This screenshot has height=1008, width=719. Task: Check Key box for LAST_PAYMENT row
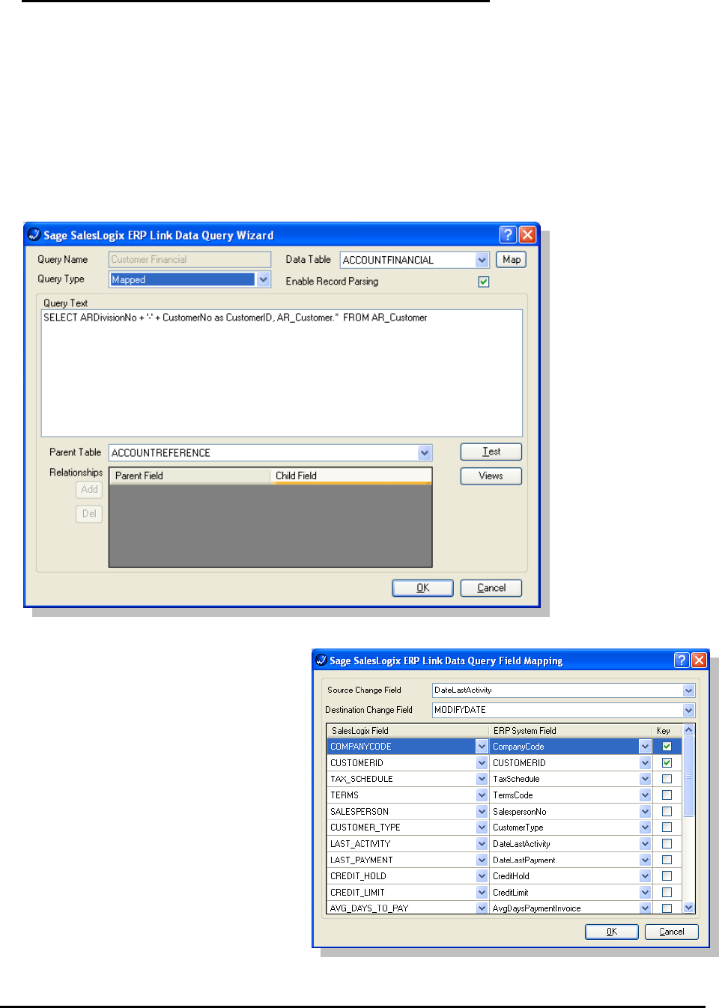tap(667, 860)
